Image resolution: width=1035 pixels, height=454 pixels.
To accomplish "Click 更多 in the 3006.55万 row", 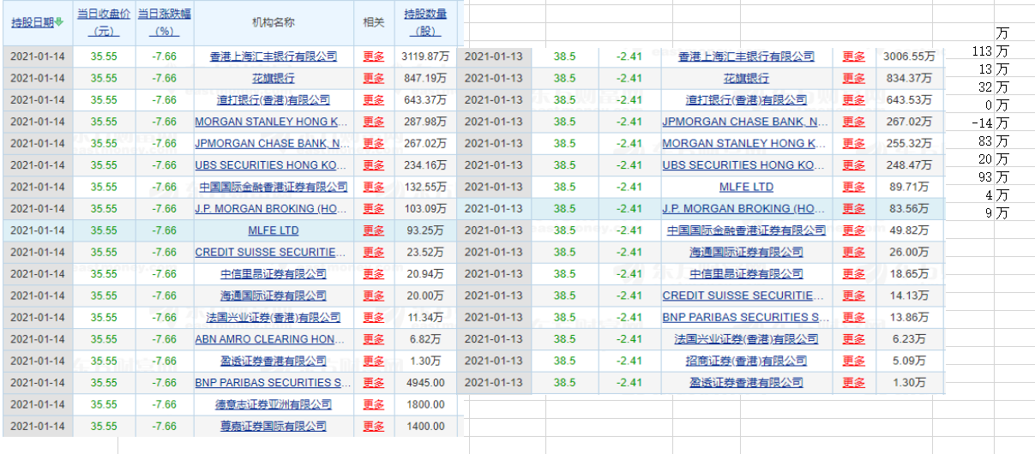I will click(x=853, y=57).
